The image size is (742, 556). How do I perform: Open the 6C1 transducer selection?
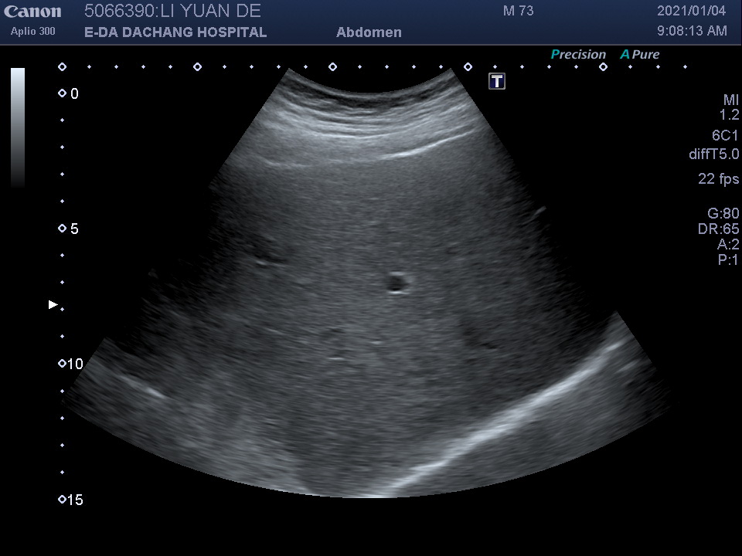tap(725, 134)
